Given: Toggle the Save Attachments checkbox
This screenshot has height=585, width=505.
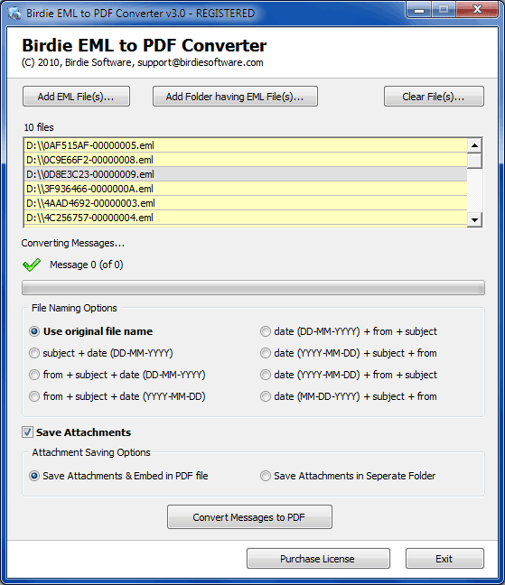Looking at the screenshot, I should (x=27, y=432).
